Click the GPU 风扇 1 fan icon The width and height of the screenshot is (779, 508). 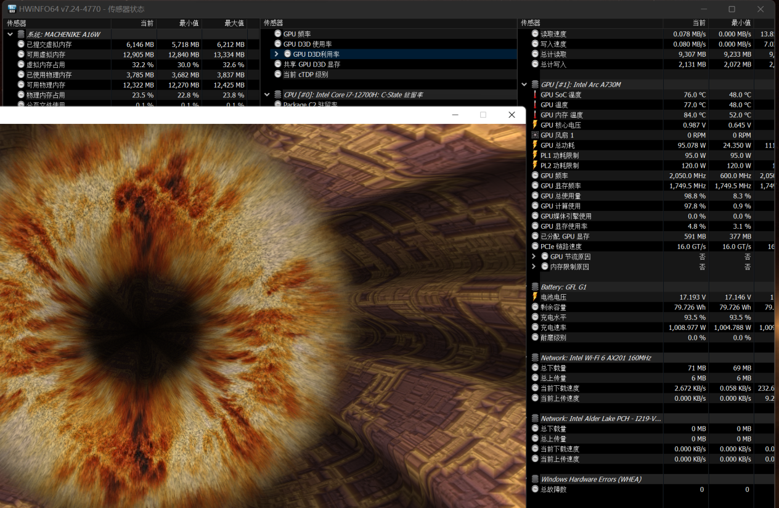click(x=535, y=135)
